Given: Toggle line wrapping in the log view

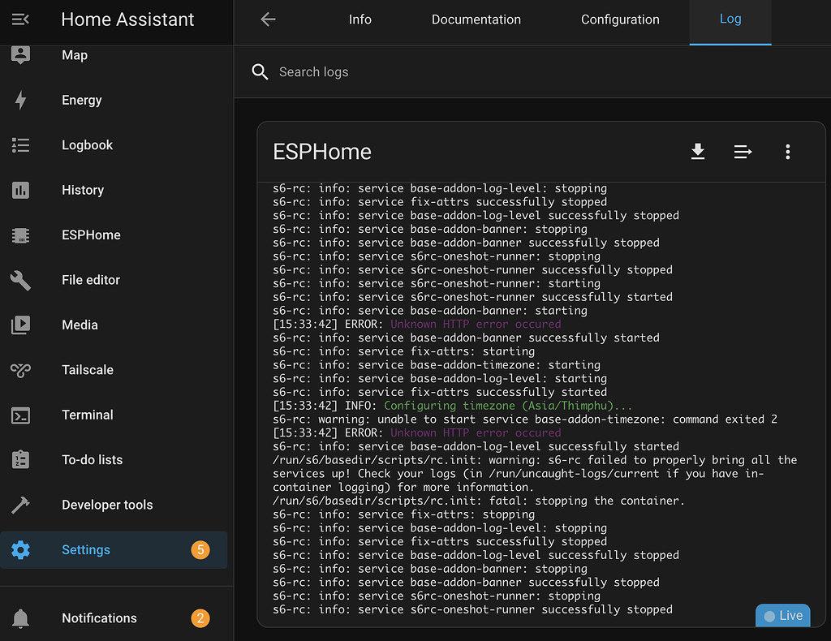Looking at the screenshot, I should (x=743, y=152).
